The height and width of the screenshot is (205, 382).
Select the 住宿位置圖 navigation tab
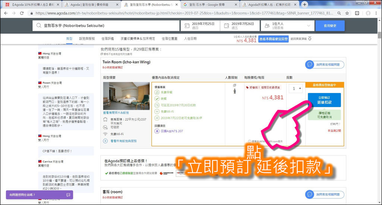pos(170,39)
